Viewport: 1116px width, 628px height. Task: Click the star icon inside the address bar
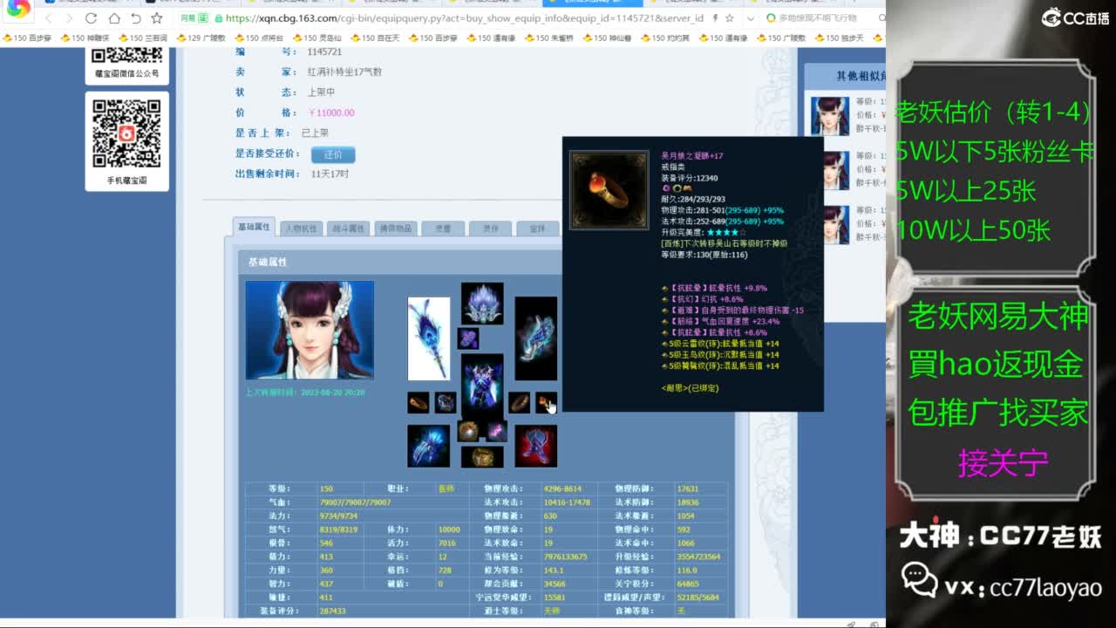(x=731, y=18)
